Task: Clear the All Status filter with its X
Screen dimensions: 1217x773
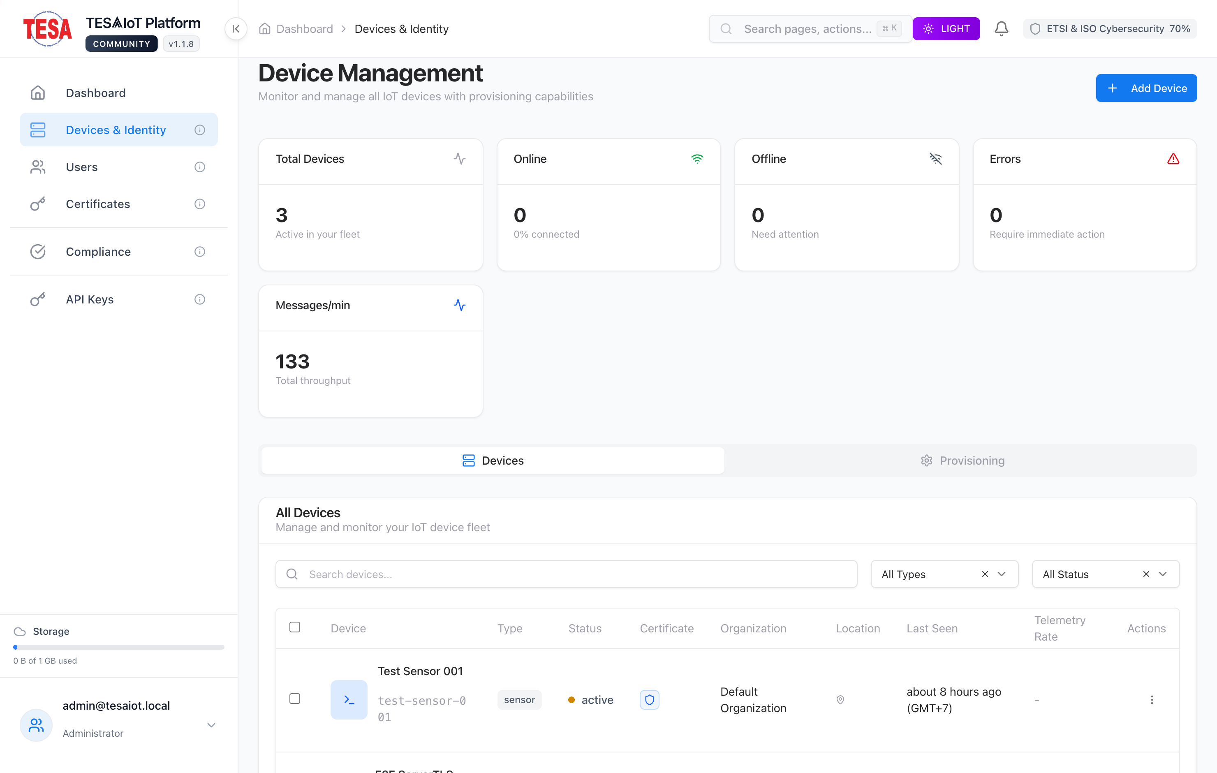Action: (1146, 574)
